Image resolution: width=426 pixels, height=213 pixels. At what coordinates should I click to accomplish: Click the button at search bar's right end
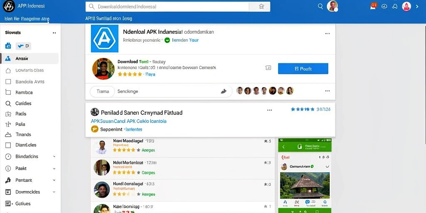tap(260, 7)
